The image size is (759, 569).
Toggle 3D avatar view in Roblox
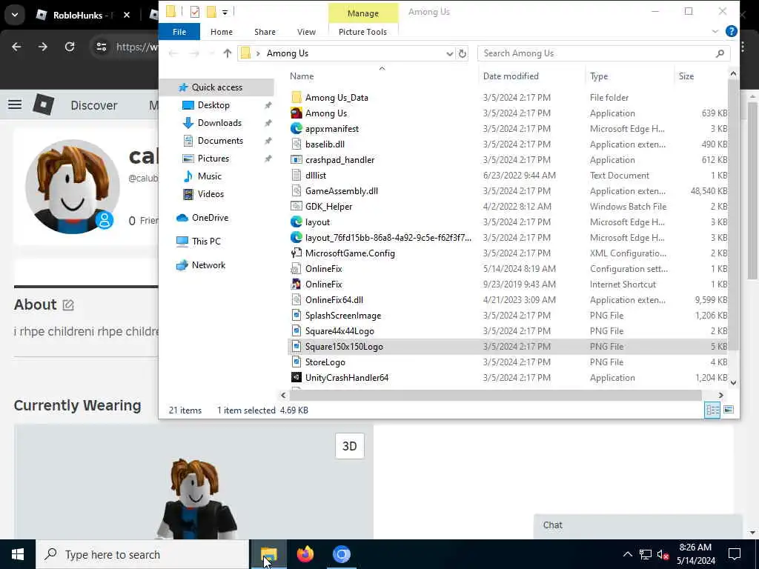[350, 445]
